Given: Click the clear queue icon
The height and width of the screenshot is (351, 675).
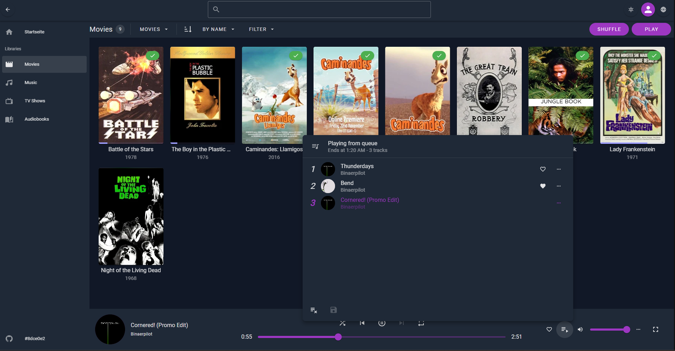Looking at the screenshot, I should (x=314, y=310).
